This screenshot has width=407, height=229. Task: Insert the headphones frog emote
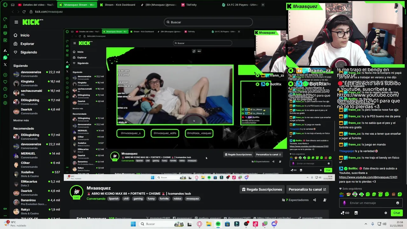point(355,194)
